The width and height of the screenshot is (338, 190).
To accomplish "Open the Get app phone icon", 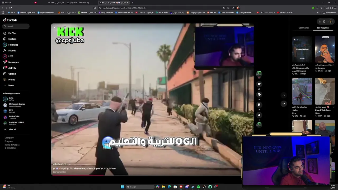I will (324, 22).
